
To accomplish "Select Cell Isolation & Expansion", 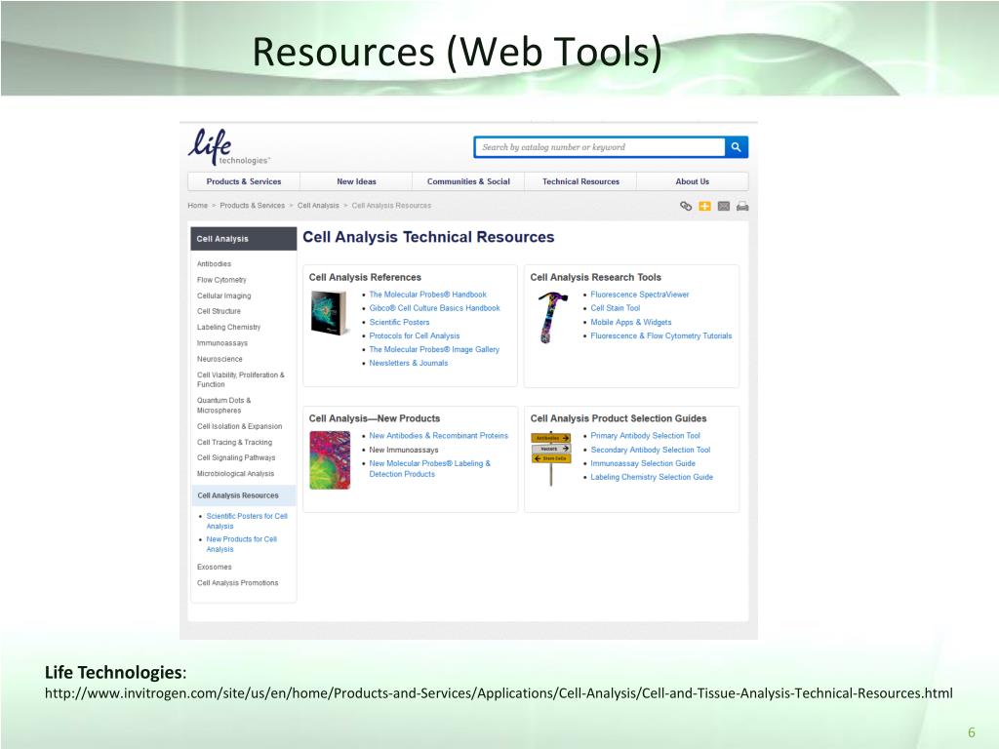I will coord(240,426).
